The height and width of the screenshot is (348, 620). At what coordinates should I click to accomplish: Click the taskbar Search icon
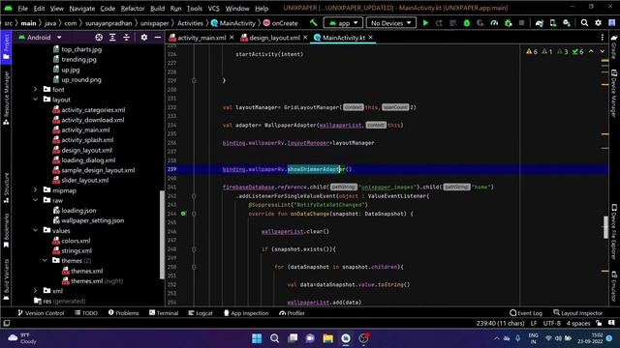coord(274,338)
